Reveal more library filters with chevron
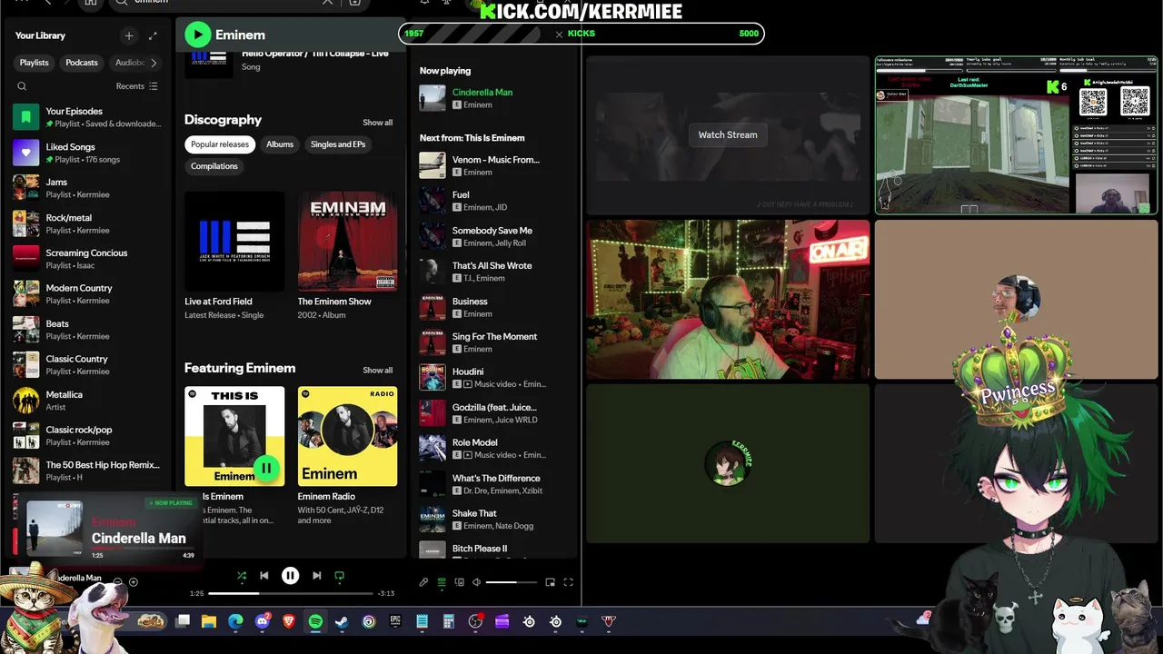The width and height of the screenshot is (1163, 654). coord(154,63)
